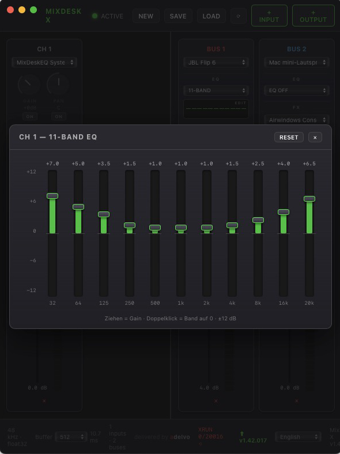Click the 4k band slider handle
Screen dimensions: 340x454
[x=232, y=225]
